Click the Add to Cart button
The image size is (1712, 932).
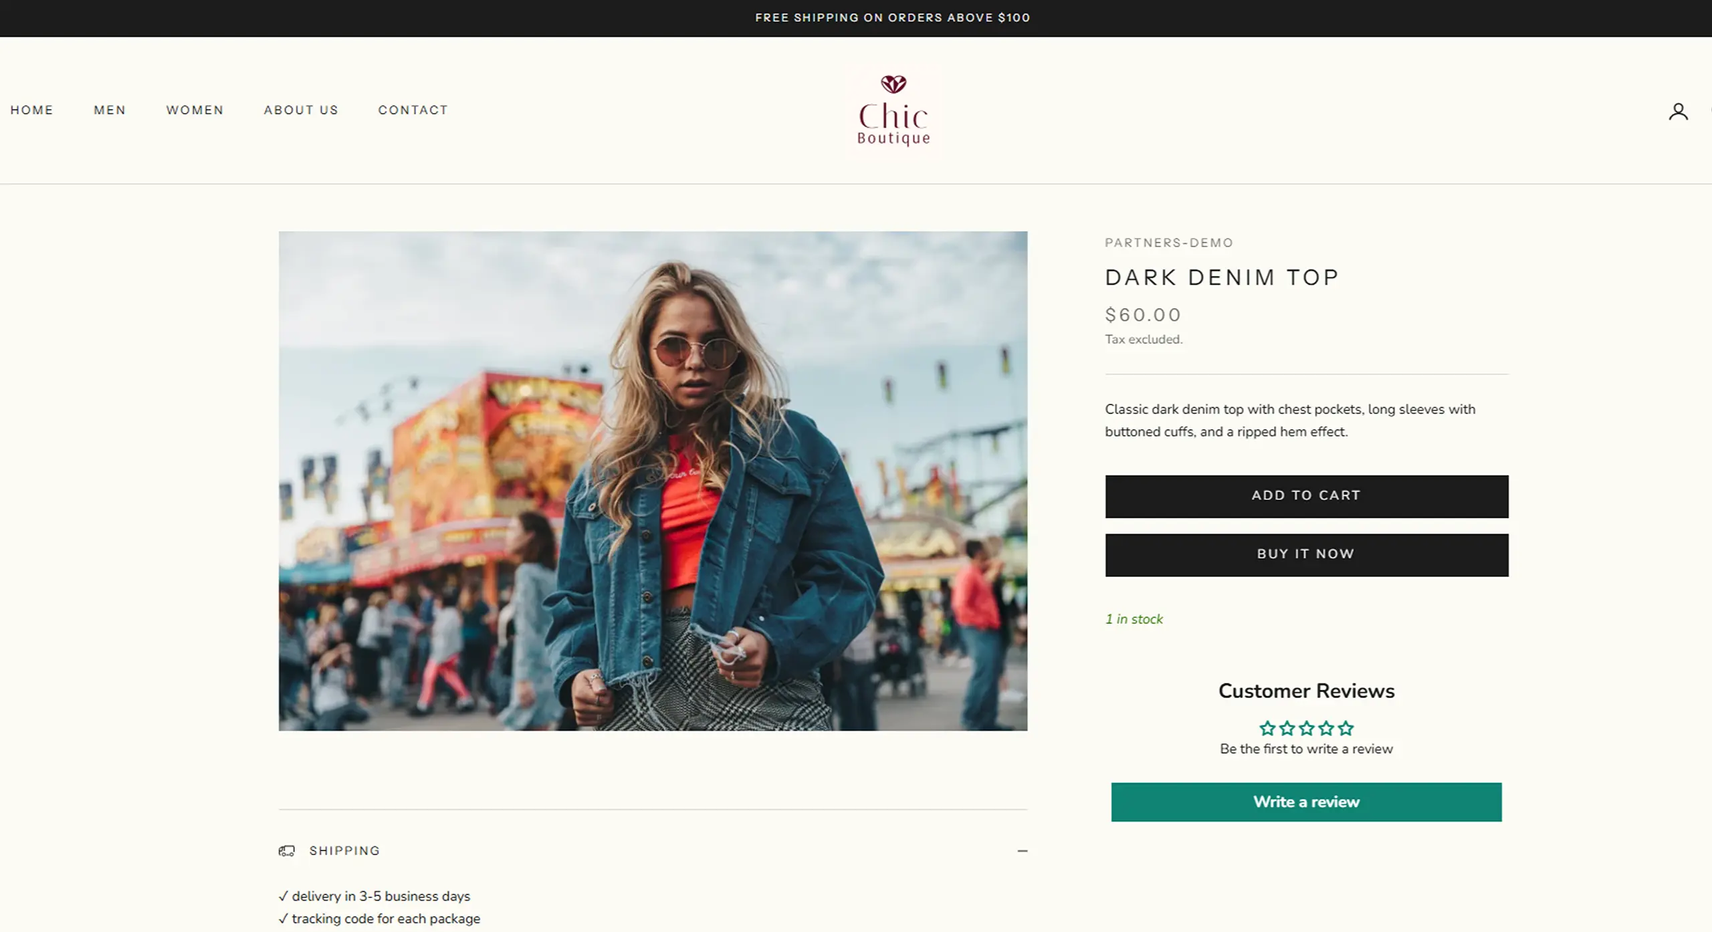pyautogui.click(x=1306, y=496)
